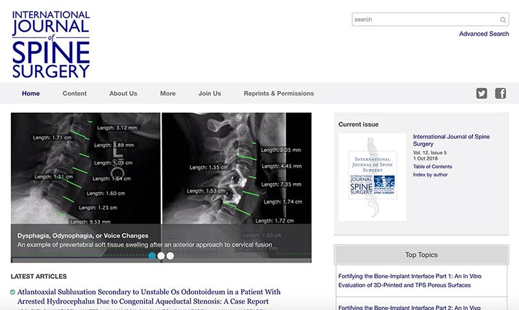
Task: Click the '1 Oct 2018' date text
Action: tap(425, 158)
